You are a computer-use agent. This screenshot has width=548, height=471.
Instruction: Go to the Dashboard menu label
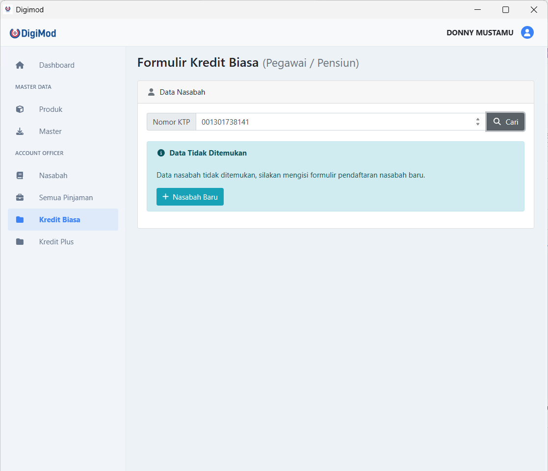[57, 65]
